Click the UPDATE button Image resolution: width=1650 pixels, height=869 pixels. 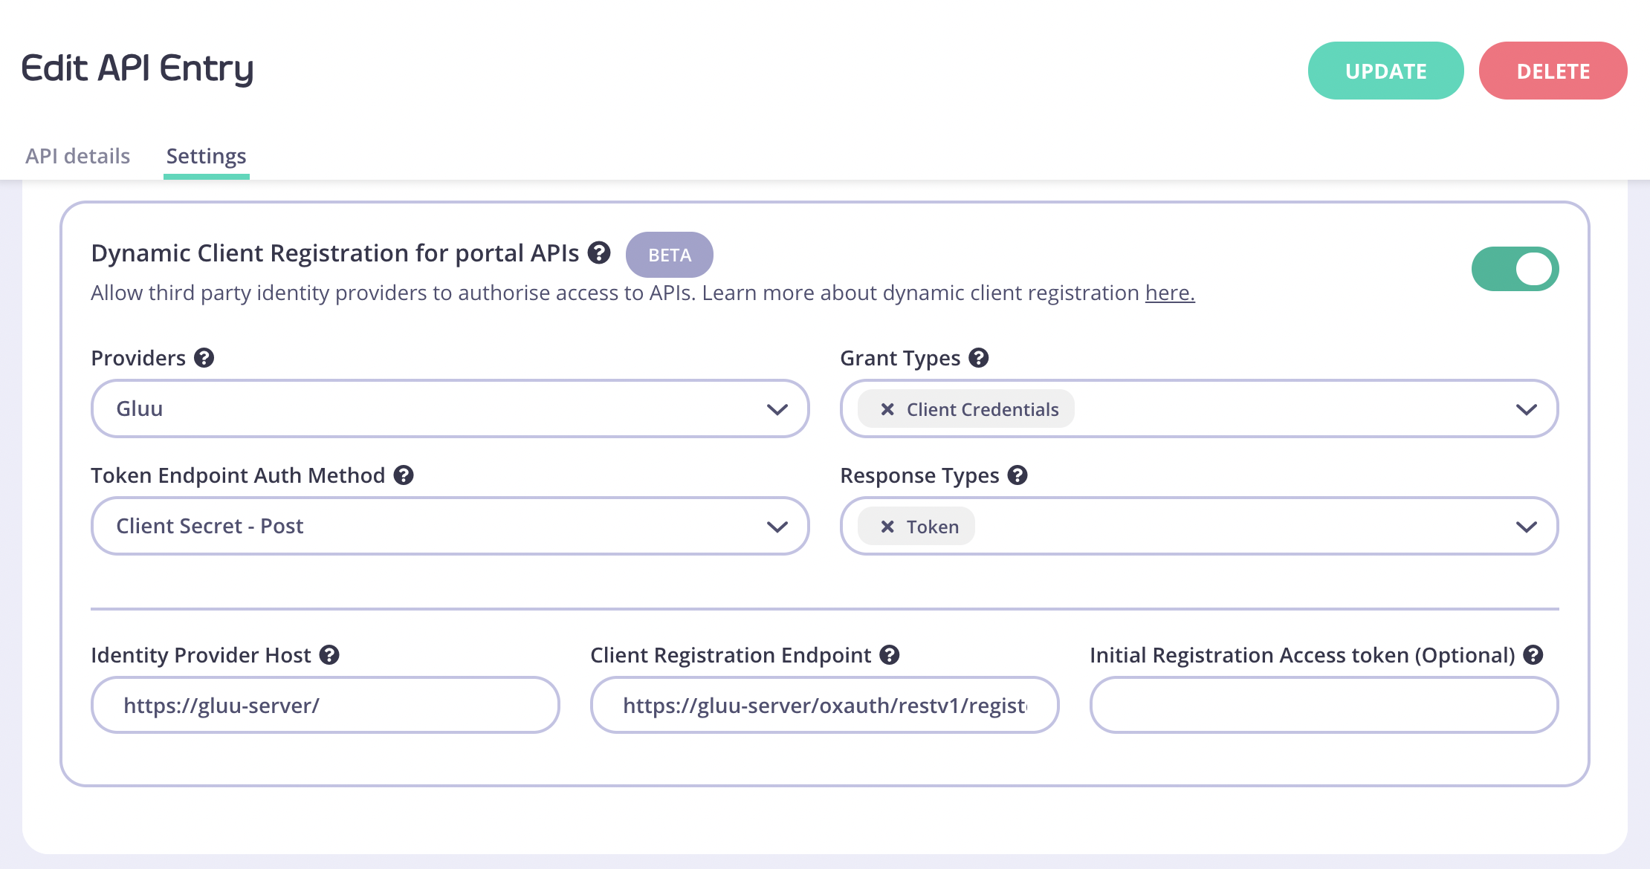[1386, 71]
